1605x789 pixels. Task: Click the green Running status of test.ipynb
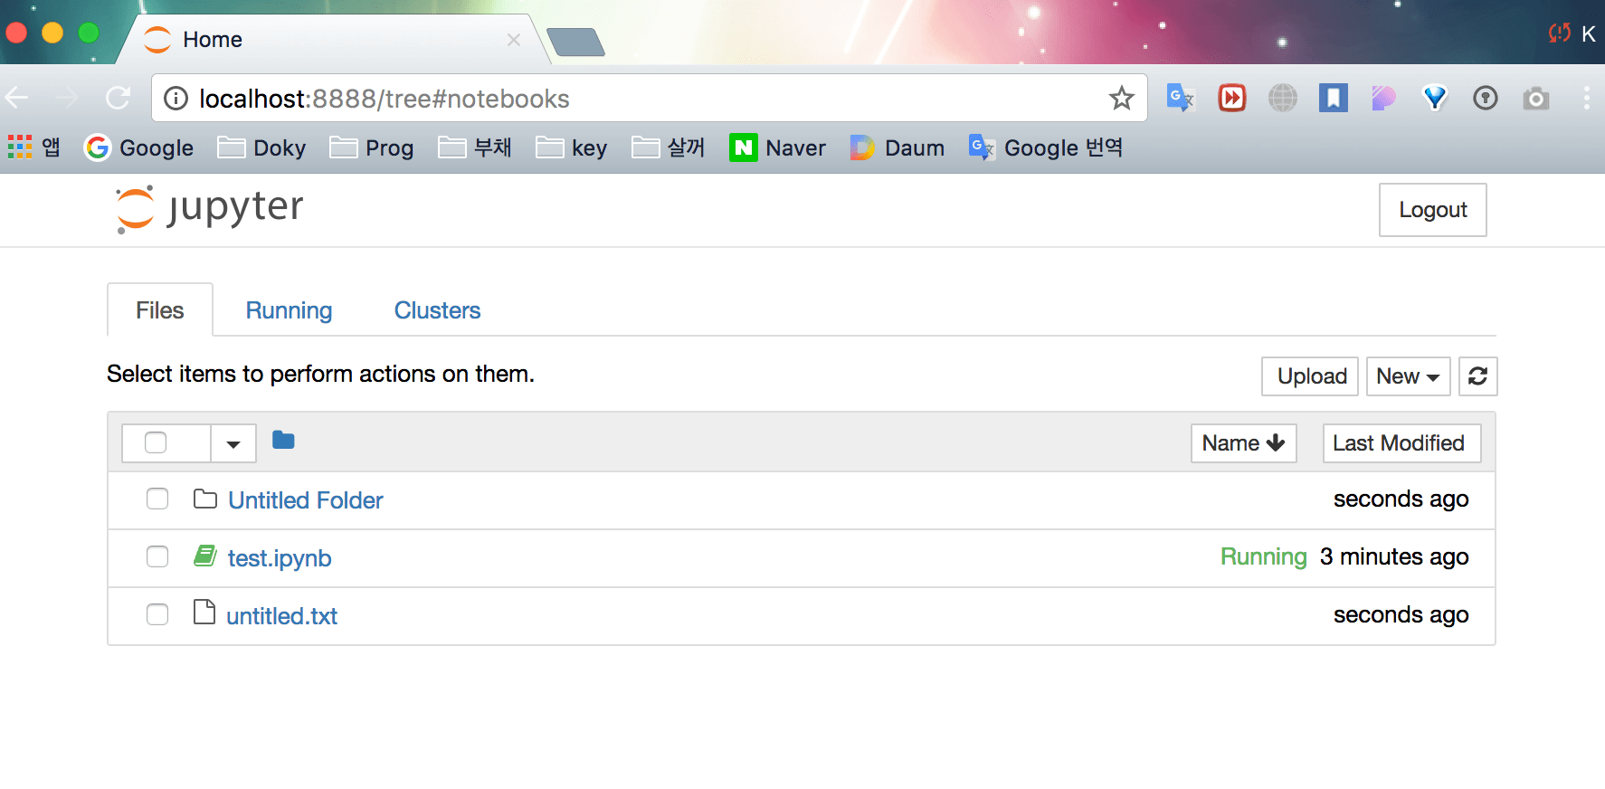(x=1263, y=556)
